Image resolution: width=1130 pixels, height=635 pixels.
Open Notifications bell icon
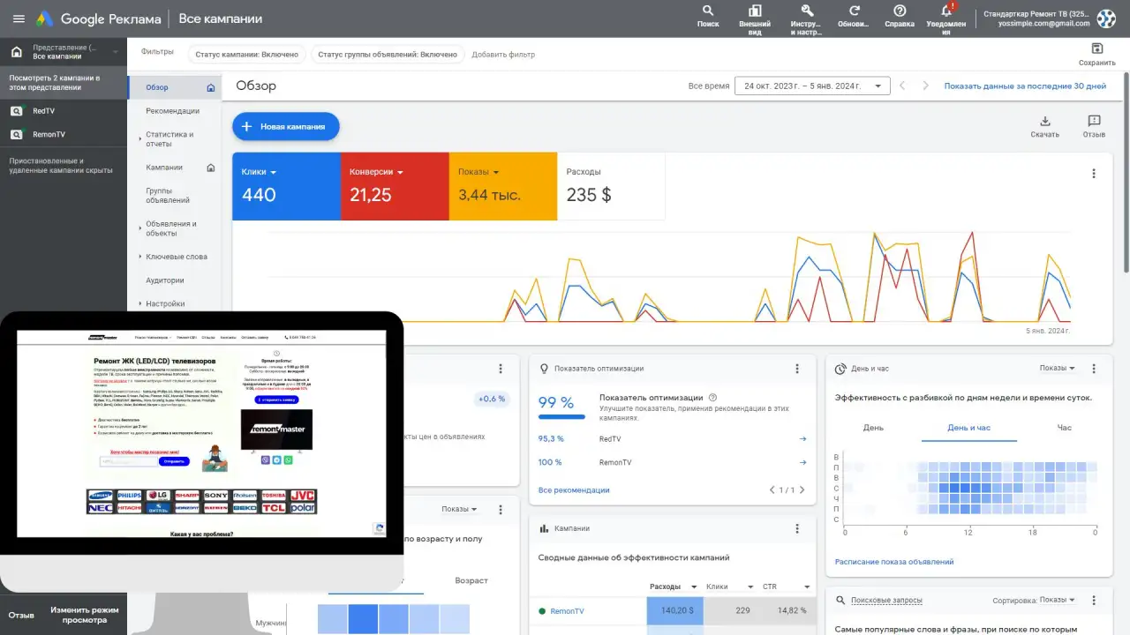(x=947, y=11)
